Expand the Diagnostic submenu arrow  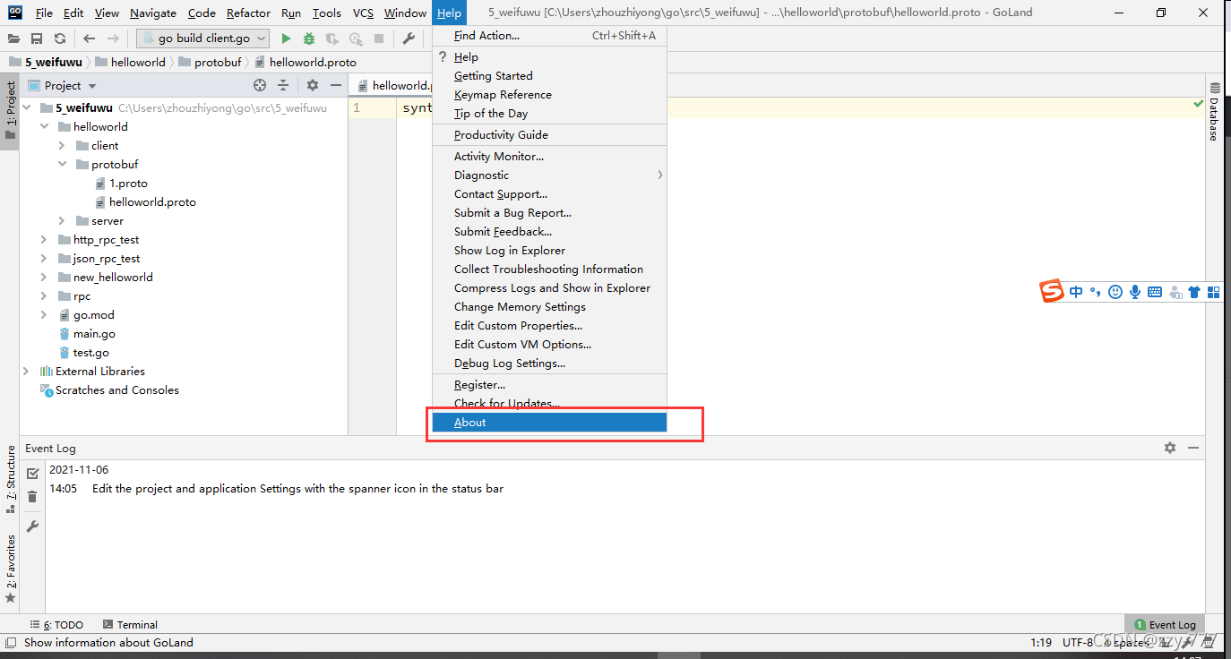click(x=660, y=175)
